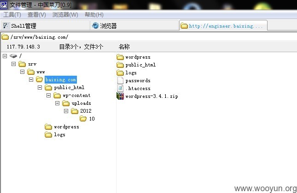Collapse the wp-content tree node

[x=48, y=95]
